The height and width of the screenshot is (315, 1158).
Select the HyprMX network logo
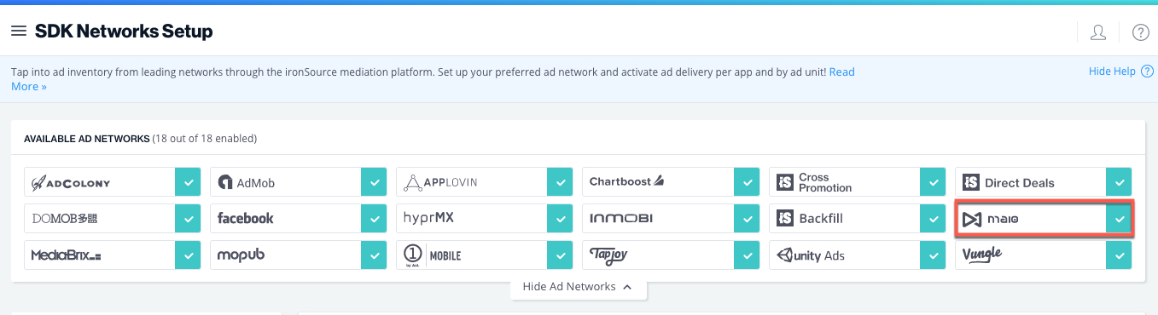(428, 218)
